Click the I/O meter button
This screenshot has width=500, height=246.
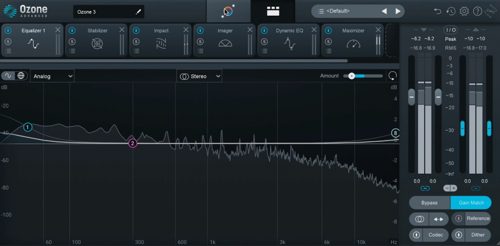tap(451, 30)
